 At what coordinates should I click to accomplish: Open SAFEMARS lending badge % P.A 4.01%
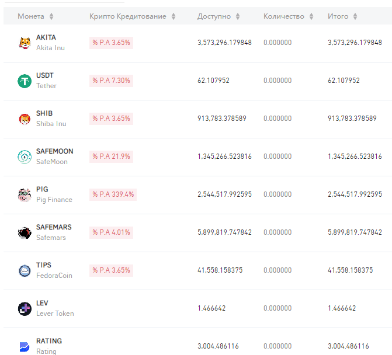[111, 232]
